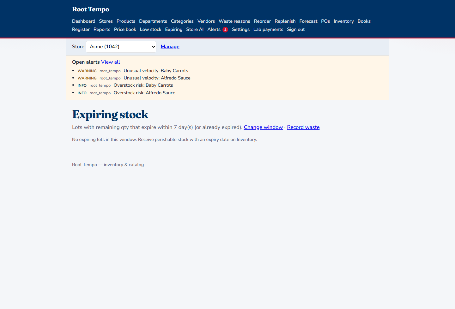Click 'Overstock risk: Baby Carrots' alert

point(143,85)
